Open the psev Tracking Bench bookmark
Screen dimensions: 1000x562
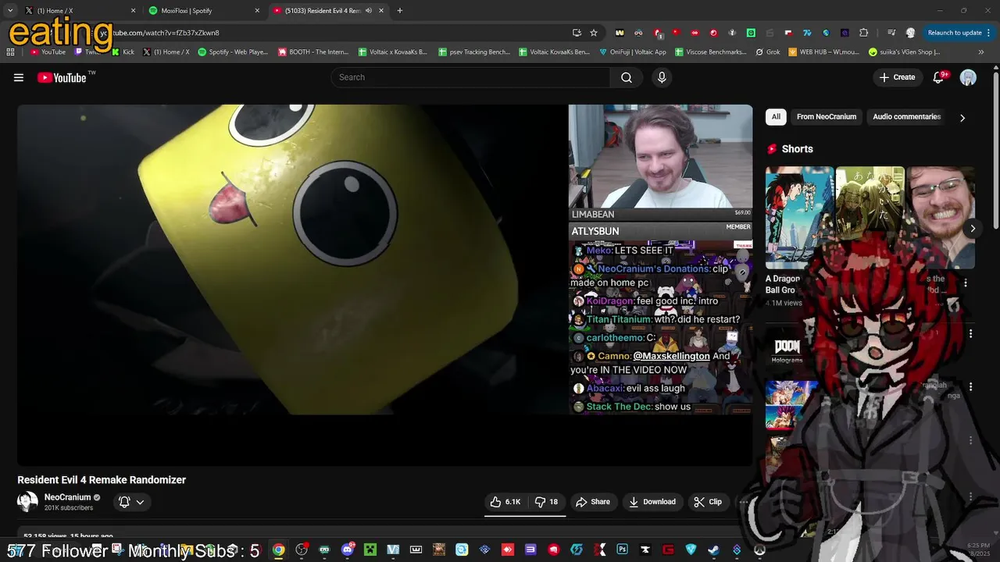point(474,52)
